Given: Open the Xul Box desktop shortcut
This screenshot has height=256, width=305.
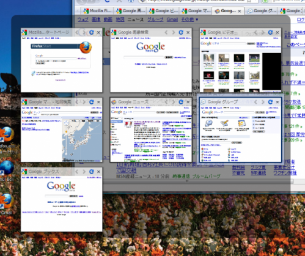Looking at the screenshot, I should click(x=7, y=168).
